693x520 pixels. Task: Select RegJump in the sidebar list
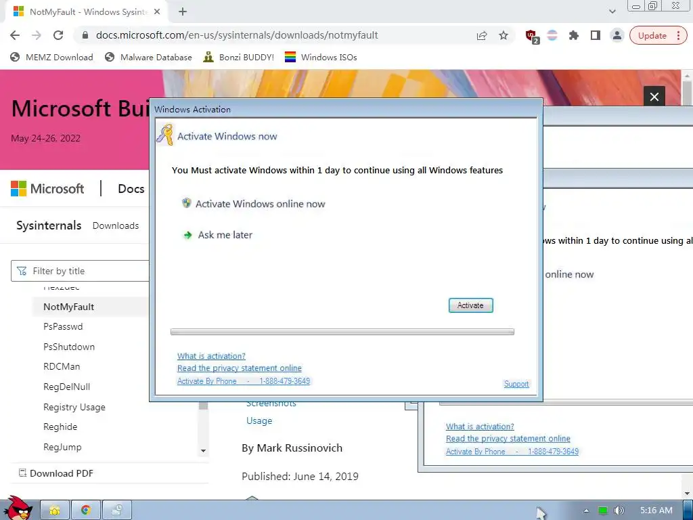coord(62,447)
